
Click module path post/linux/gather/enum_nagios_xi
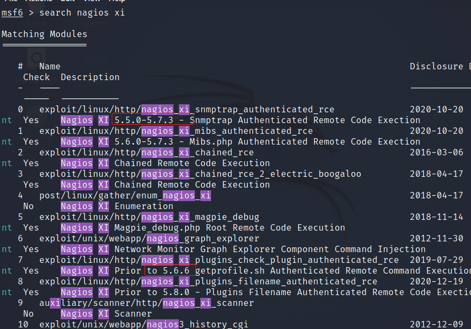[125, 196]
